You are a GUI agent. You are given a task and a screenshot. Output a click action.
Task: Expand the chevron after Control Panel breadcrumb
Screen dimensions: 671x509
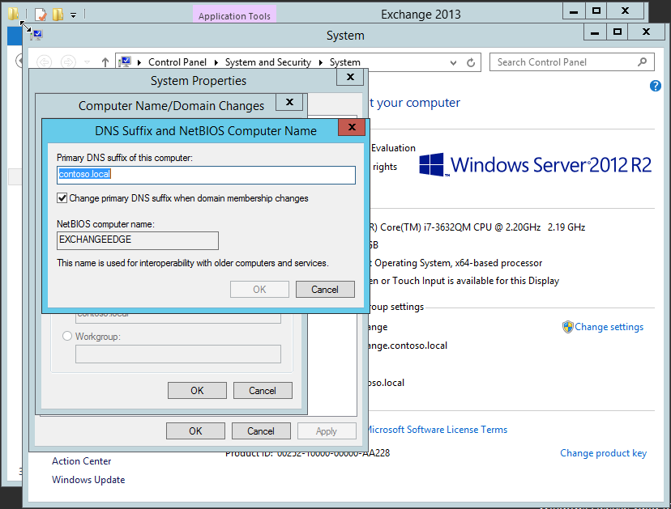tap(216, 62)
